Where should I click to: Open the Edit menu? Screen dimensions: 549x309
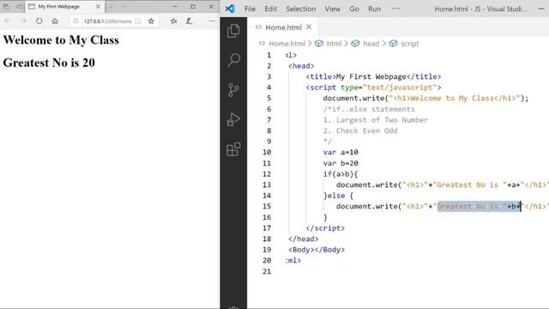click(x=270, y=9)
